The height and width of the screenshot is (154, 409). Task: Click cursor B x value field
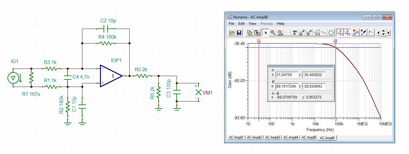click(287, 86)
